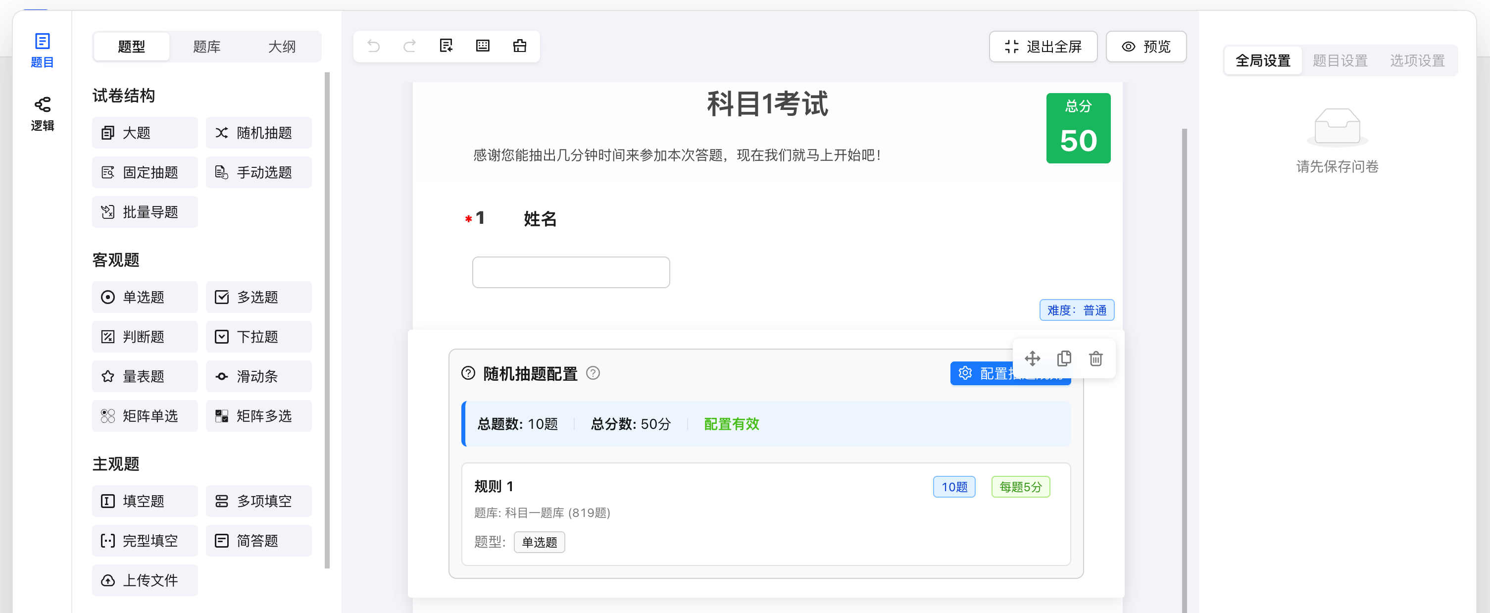The image size is (1490, 613).
Task: Click the 总分 50 score badge
Action: click(x=1078, y=128)
